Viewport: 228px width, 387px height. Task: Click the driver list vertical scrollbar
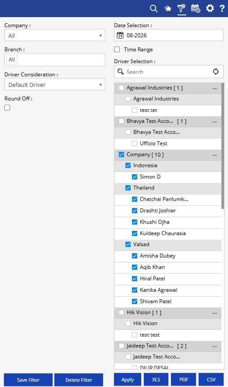pyautogui.click(x=223, y=146)
